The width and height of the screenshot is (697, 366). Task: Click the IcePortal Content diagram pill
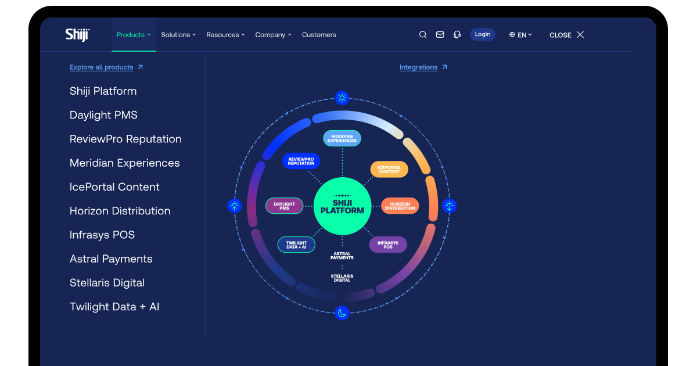coord(389,170)
